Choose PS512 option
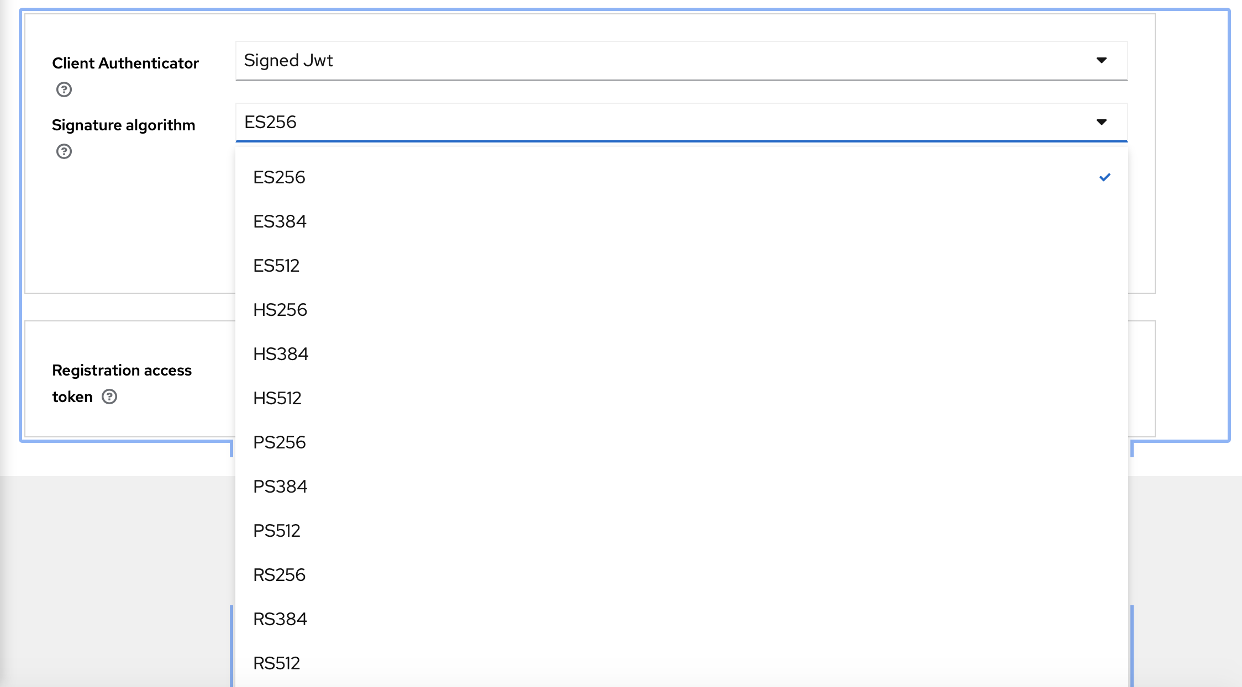Viewport: 1242px width, 687px height. 681,531
